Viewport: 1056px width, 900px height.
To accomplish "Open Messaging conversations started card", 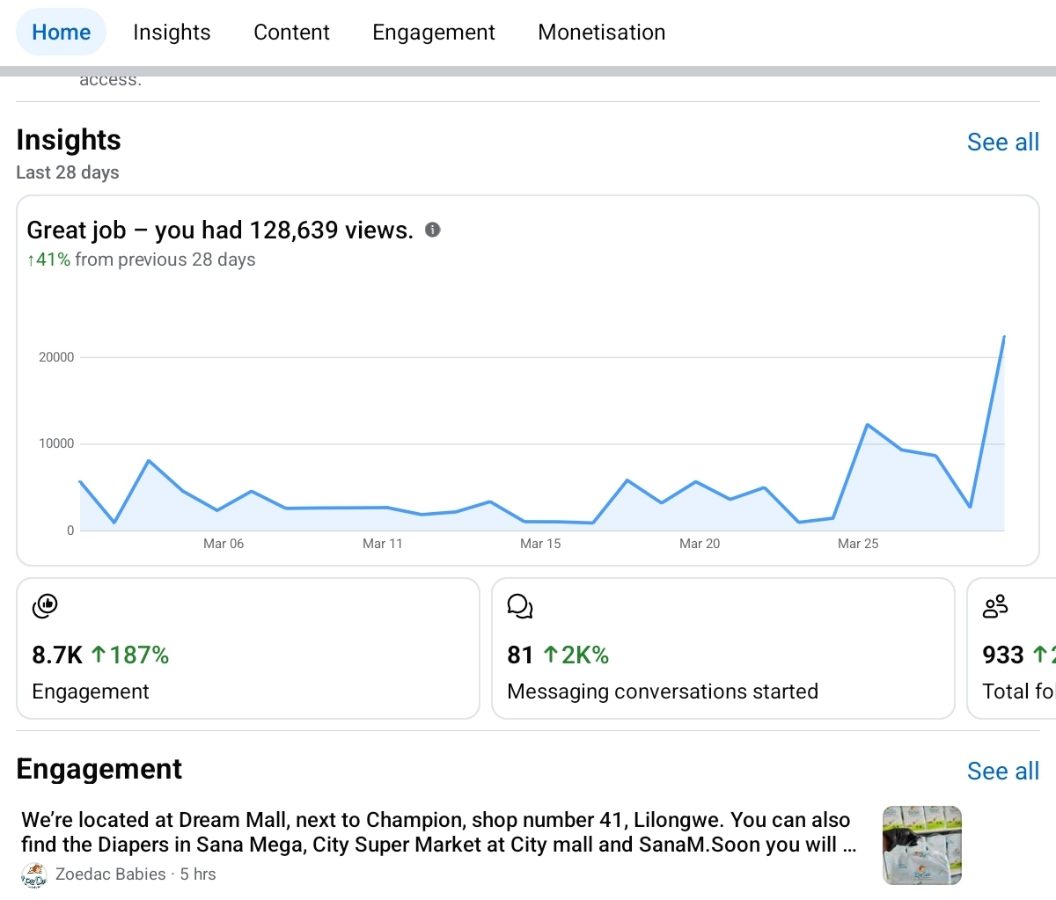I will coord(722,648).
